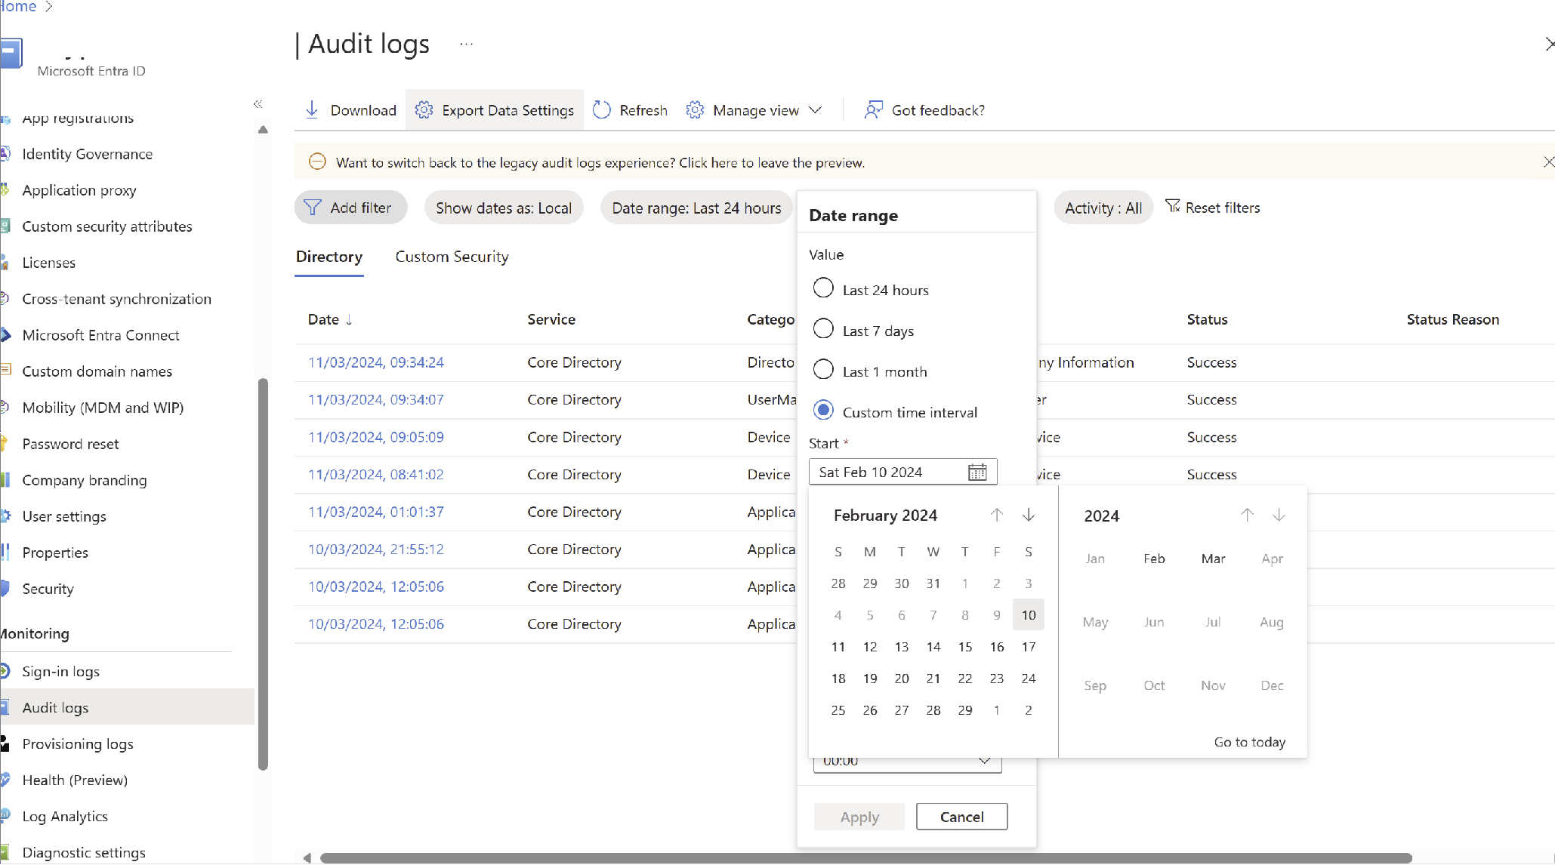Expand the Manage view dropdown chevron

[x=815, y=110]
